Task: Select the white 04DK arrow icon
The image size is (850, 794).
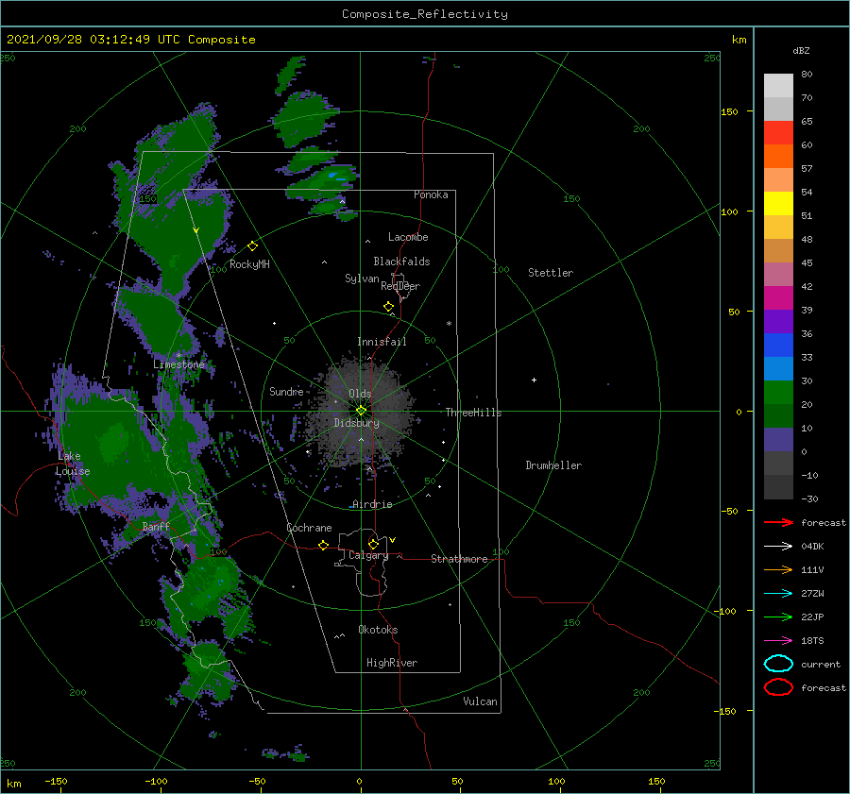Action: (x=778, y=546)
